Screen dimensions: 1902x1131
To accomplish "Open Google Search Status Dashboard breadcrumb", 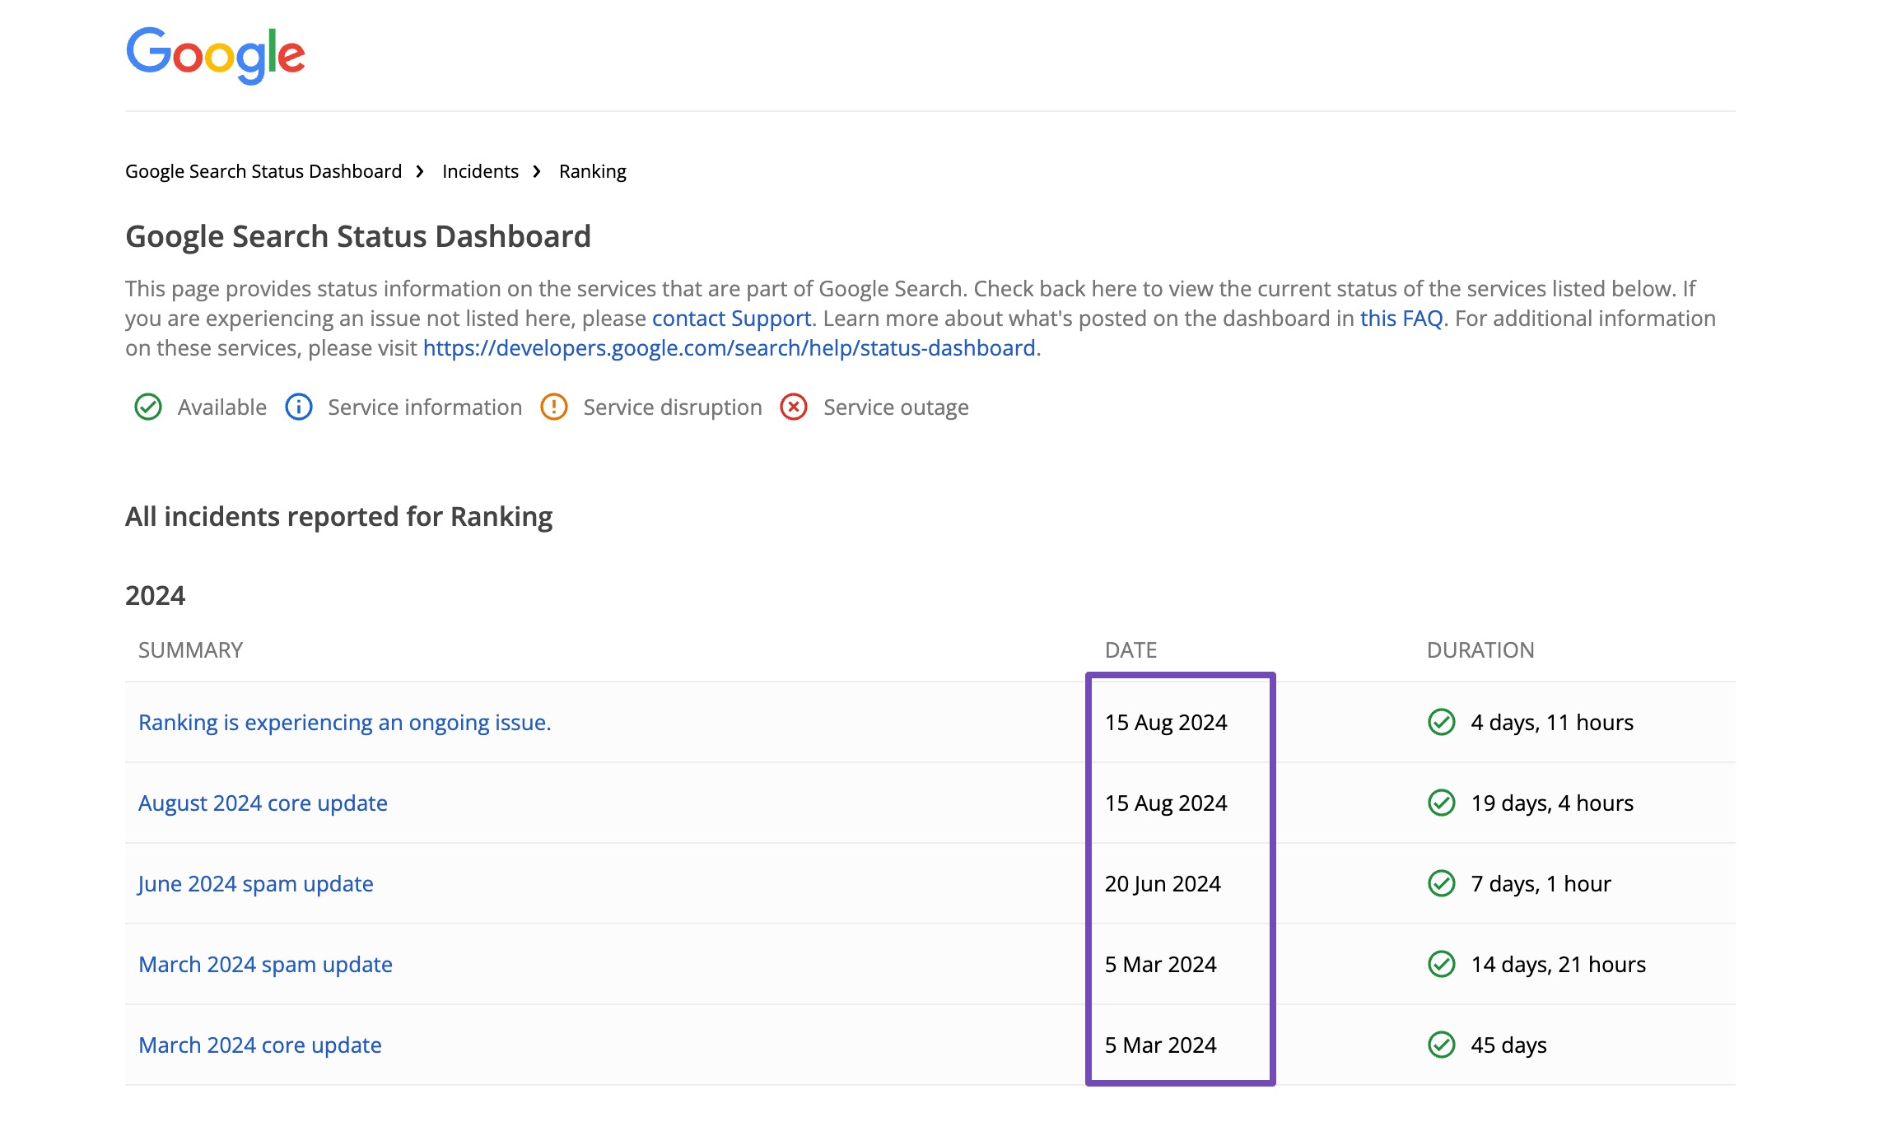I will coord(263,171).
